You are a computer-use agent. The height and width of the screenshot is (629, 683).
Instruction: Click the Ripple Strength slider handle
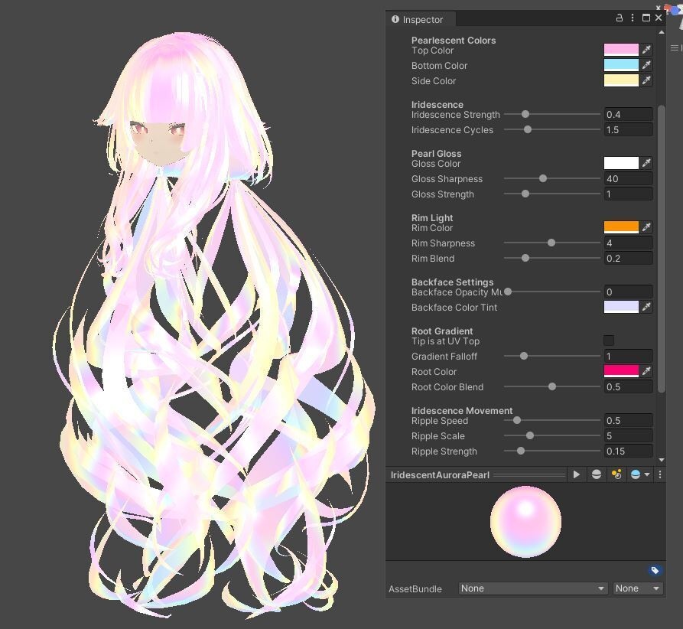[x=521, y=451]
